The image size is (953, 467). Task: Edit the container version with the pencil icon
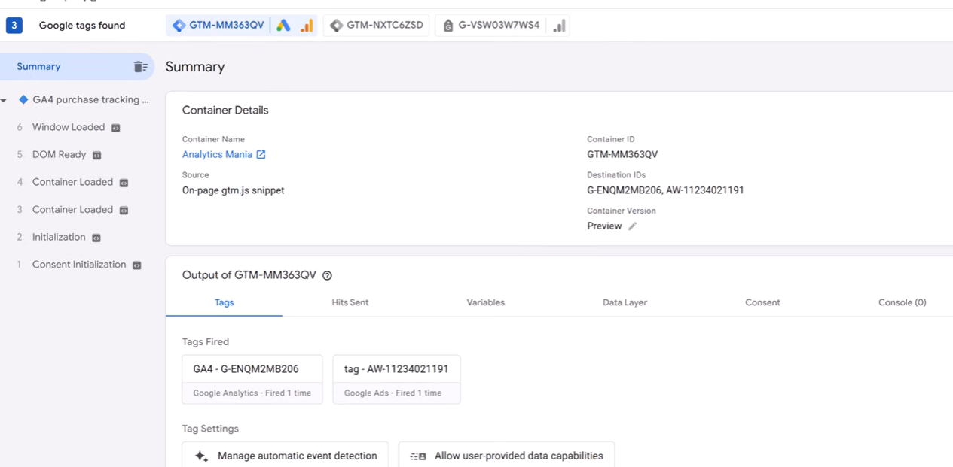coord(632,226)
